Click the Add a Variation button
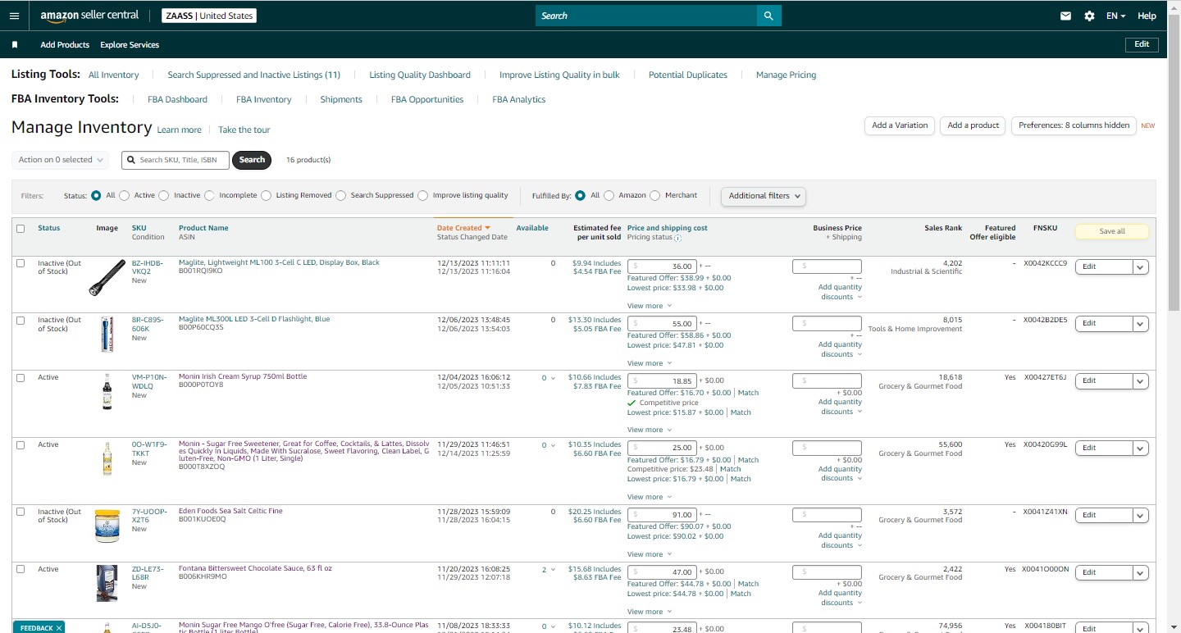The width and height of the screenshot is (1181, 633). 900,125
